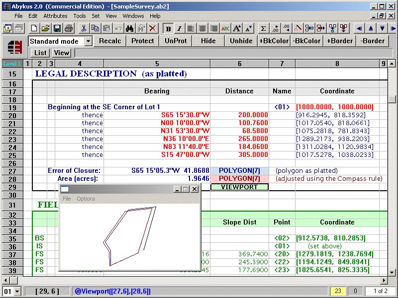Open the viewport window's Options menu

point(86,199)
